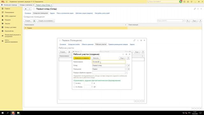
Task: Open Задачи link in Первый склад form
Action: pos(52,13)
